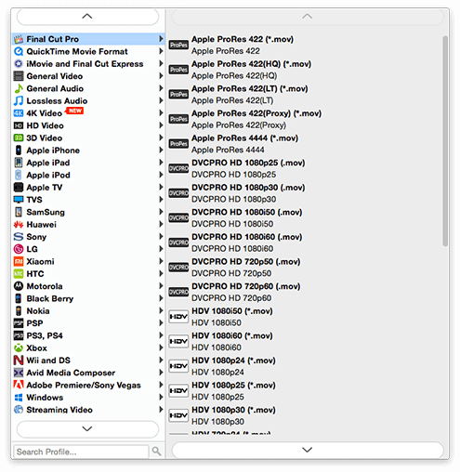Click the search magnifier icon
This screenshot has width=460, height=472.
157,452
